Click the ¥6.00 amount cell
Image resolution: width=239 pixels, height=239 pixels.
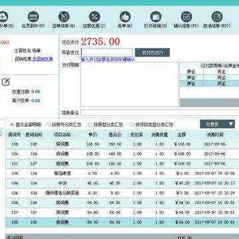[183, 173]
